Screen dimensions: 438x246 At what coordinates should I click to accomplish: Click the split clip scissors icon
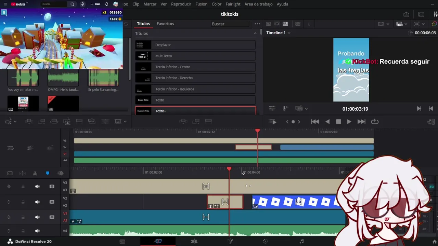[35, 173]
